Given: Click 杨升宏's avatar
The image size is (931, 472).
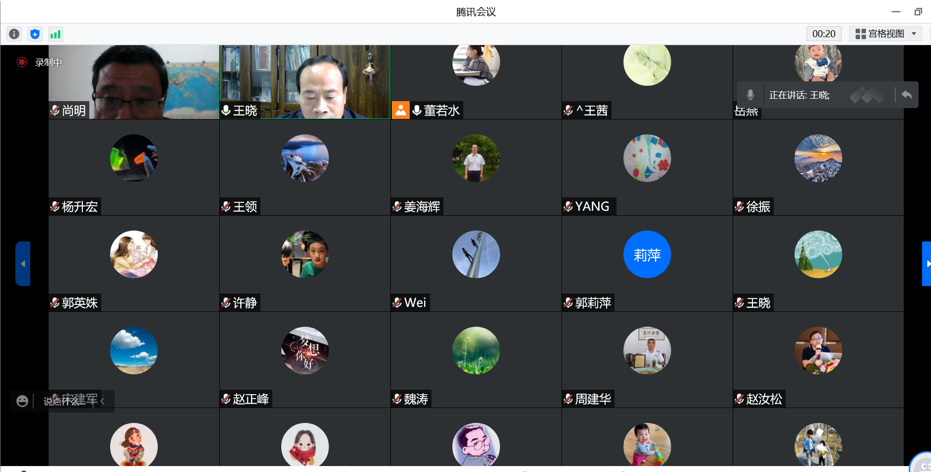Looking at the screenshot, I should click(x=134, y=158).
